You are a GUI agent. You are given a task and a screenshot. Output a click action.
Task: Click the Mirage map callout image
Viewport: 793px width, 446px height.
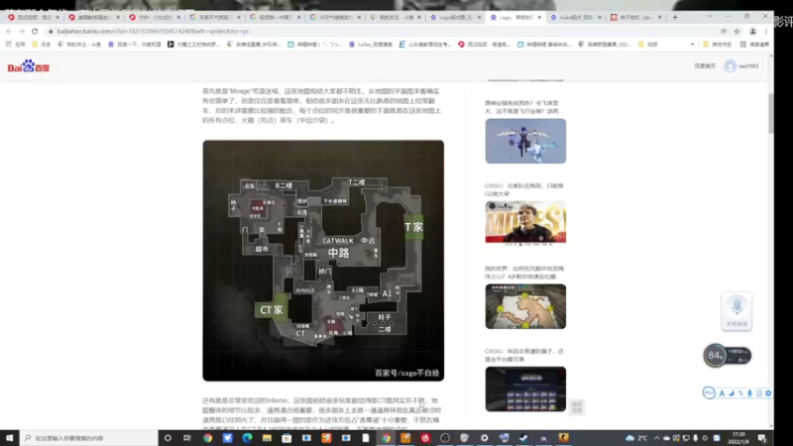[323, 261]
